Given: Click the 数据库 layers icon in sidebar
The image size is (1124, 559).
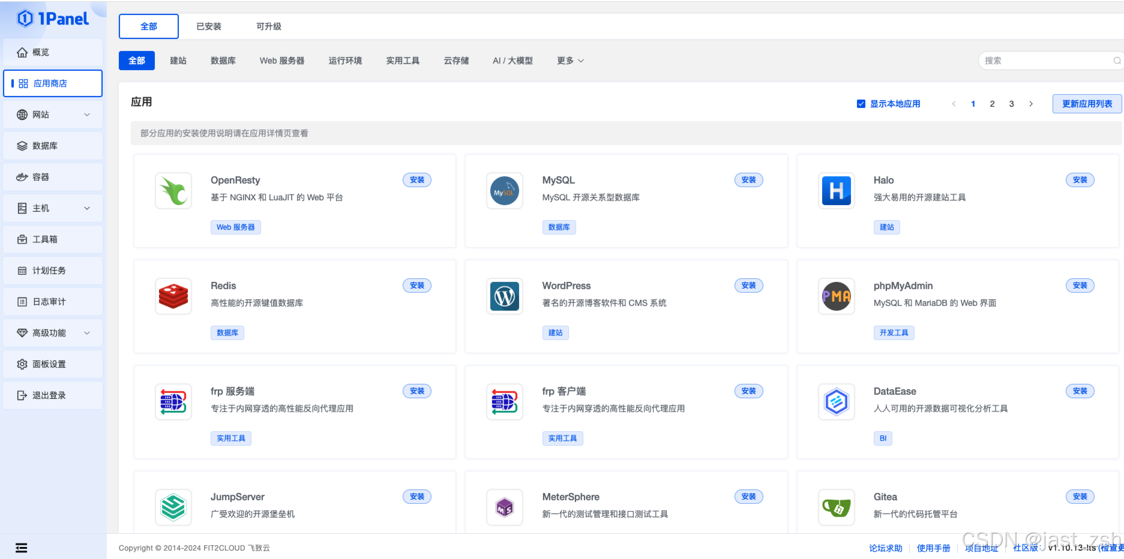Looking at the screenshot, I should (x=22, y=146).
